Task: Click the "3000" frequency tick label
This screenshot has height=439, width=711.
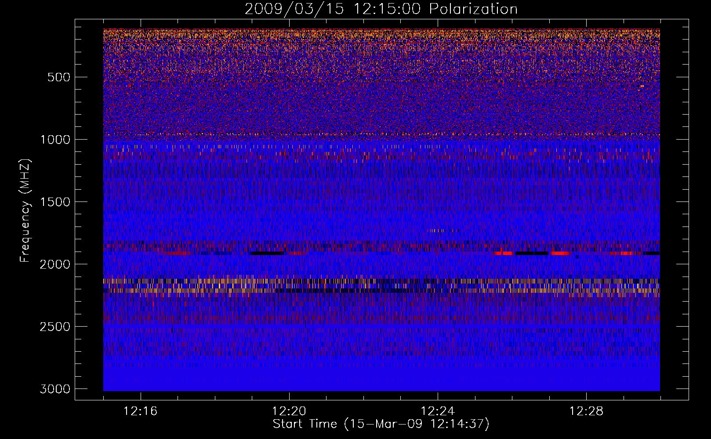Action: click(x=55, y=389)
